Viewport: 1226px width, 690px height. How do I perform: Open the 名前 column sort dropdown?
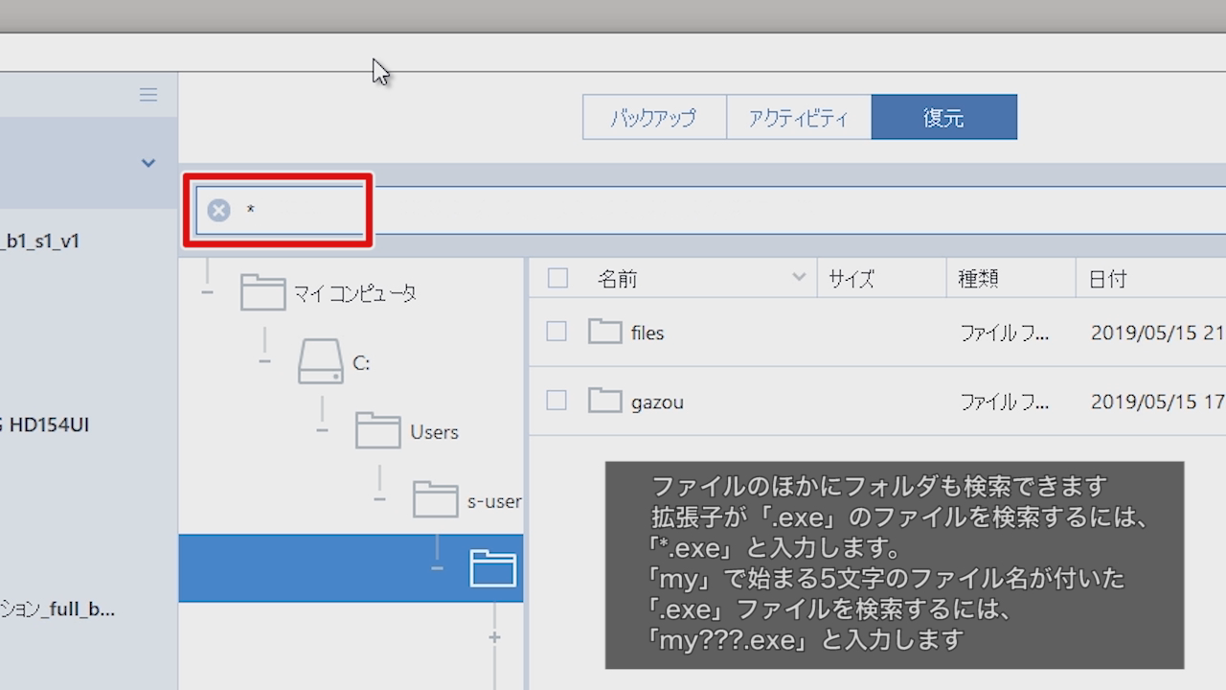(800, 278)
